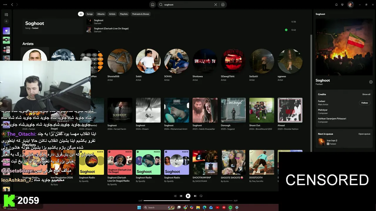The image size is (376, 211).
Task: Toggle green saved checkmark on Live On Stage row
Action: click(286, 30)
